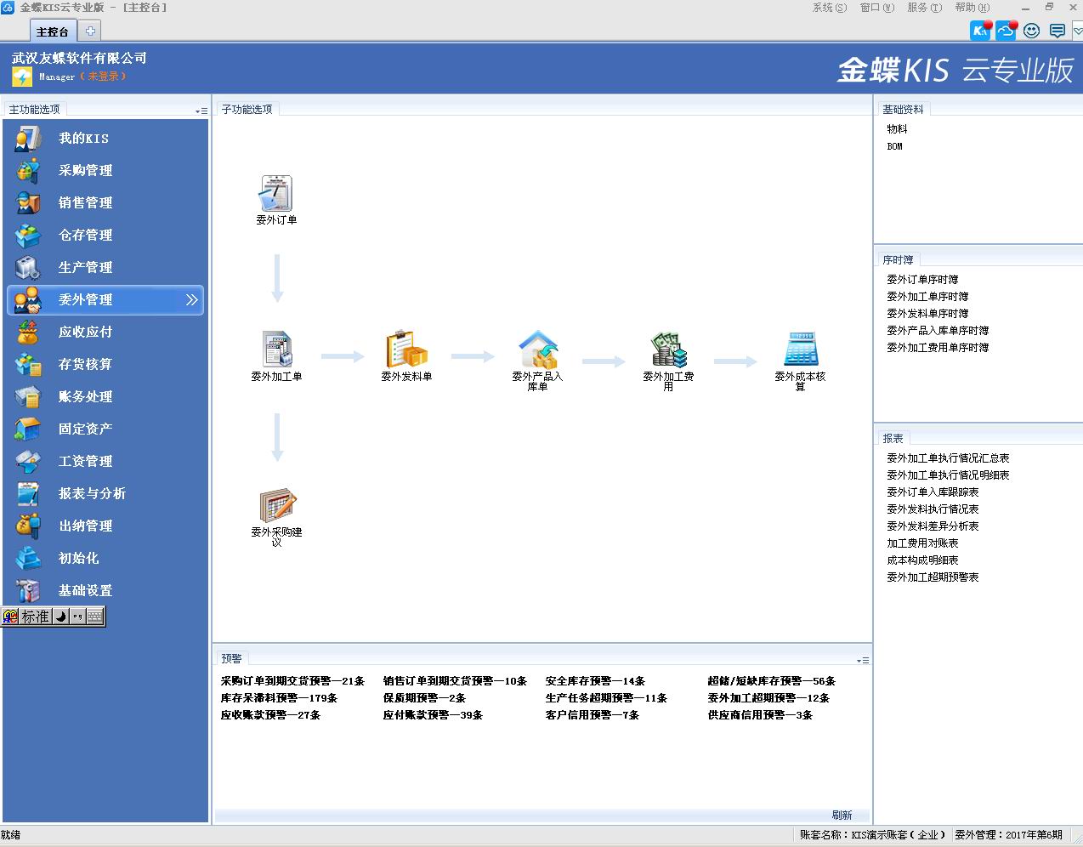Open the 委外加工单 workflow icon
The height and width of the screenshot is (847, 1083).
point(276,350)
